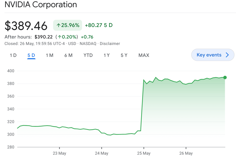Select the 1 D time range tab

tap(13, 55)
